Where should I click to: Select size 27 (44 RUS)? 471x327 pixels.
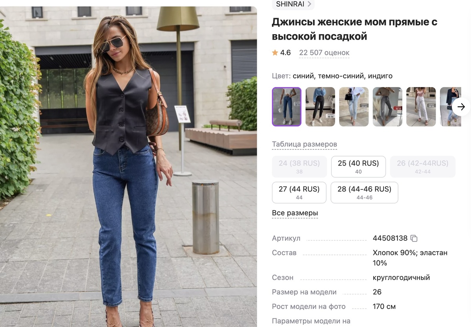click(299, 193)
